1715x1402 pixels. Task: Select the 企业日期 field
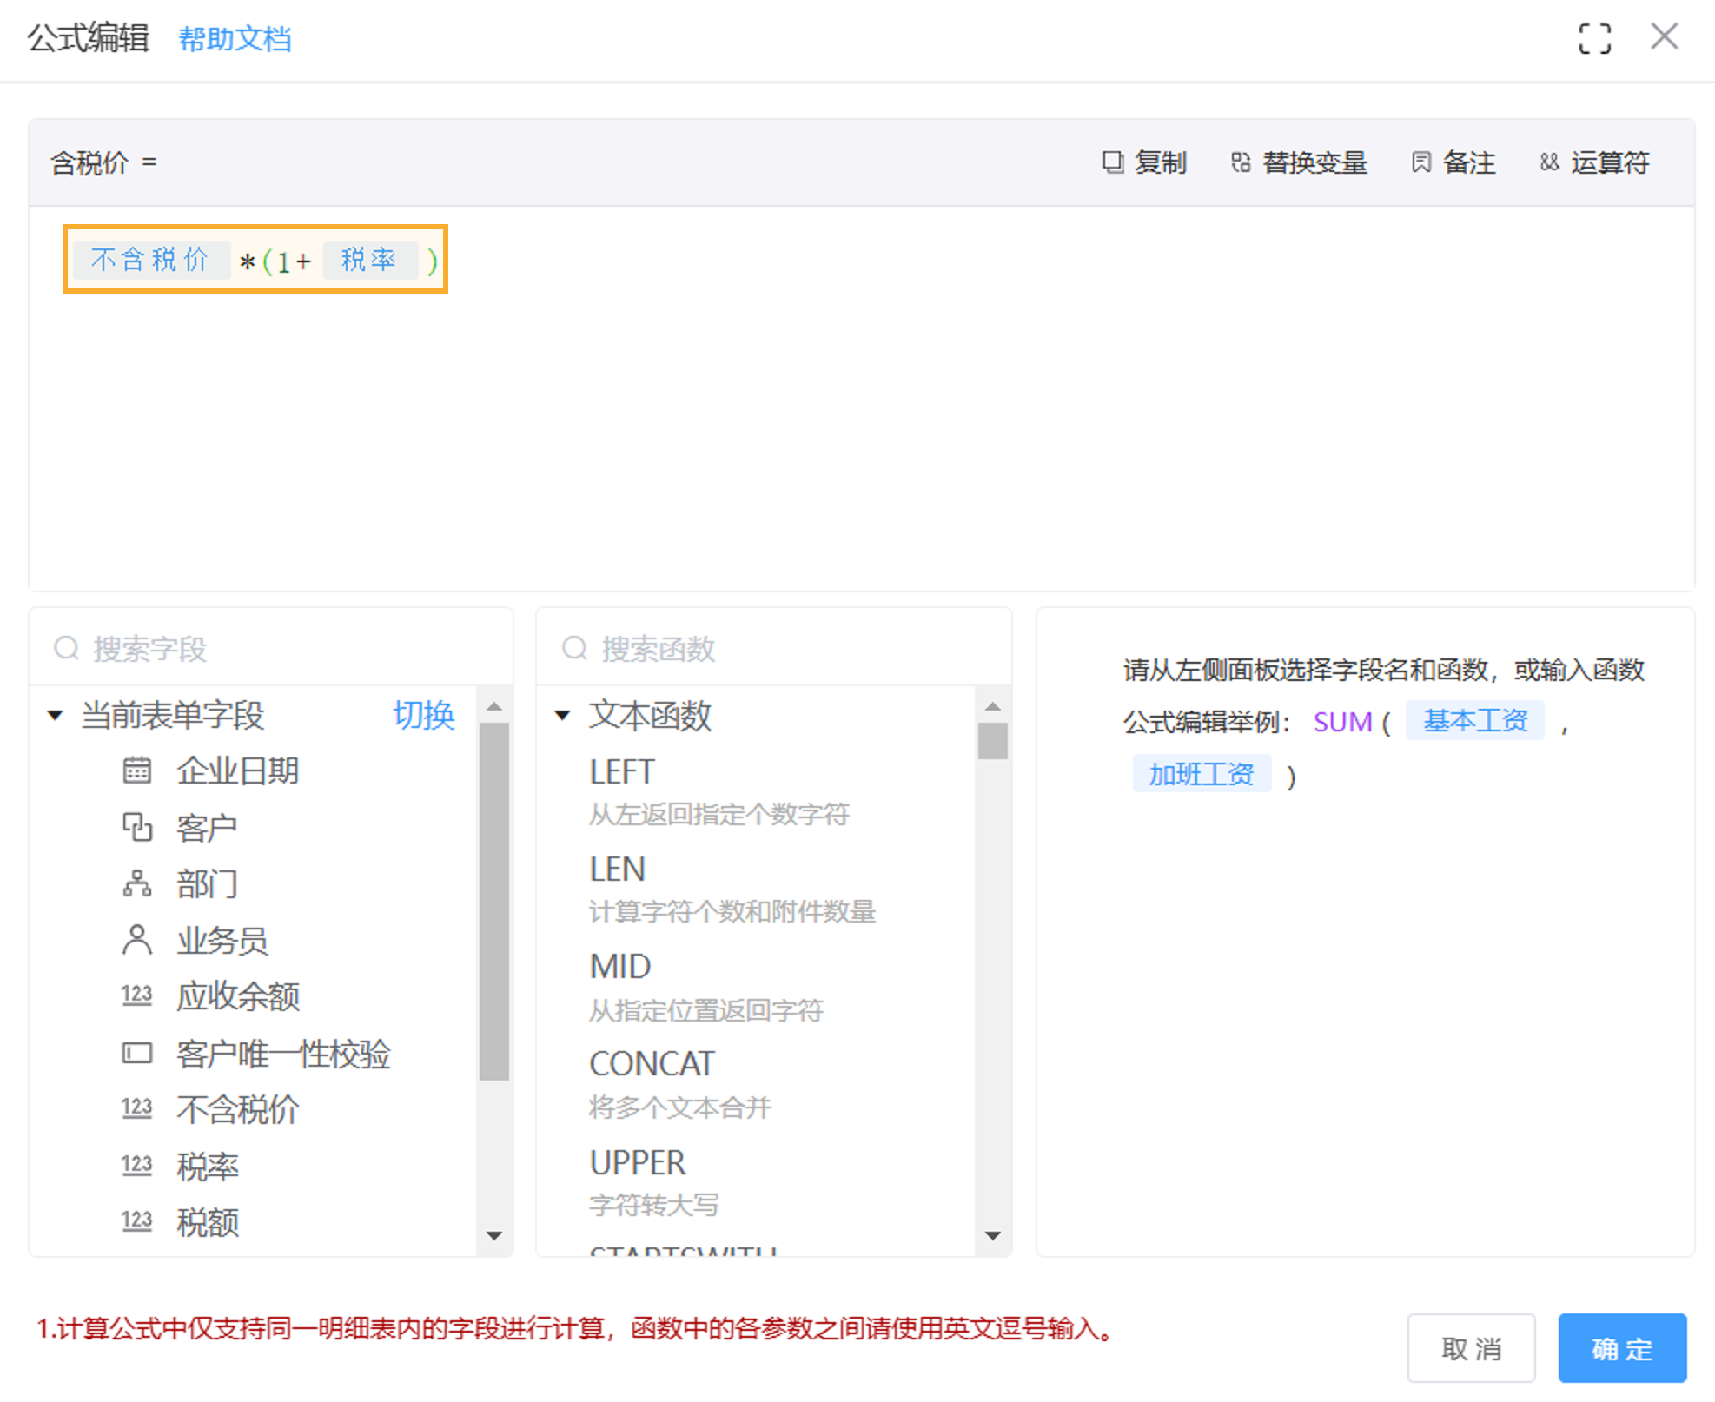coord(237,770)
